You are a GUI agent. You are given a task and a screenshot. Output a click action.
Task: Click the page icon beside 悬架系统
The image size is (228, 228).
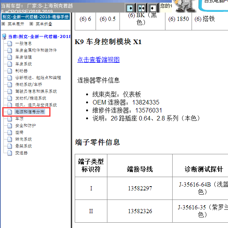10,146
